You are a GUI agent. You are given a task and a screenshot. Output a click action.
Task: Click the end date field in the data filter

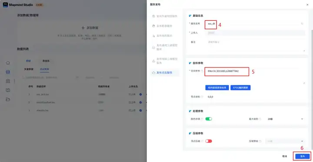(114, 78)
